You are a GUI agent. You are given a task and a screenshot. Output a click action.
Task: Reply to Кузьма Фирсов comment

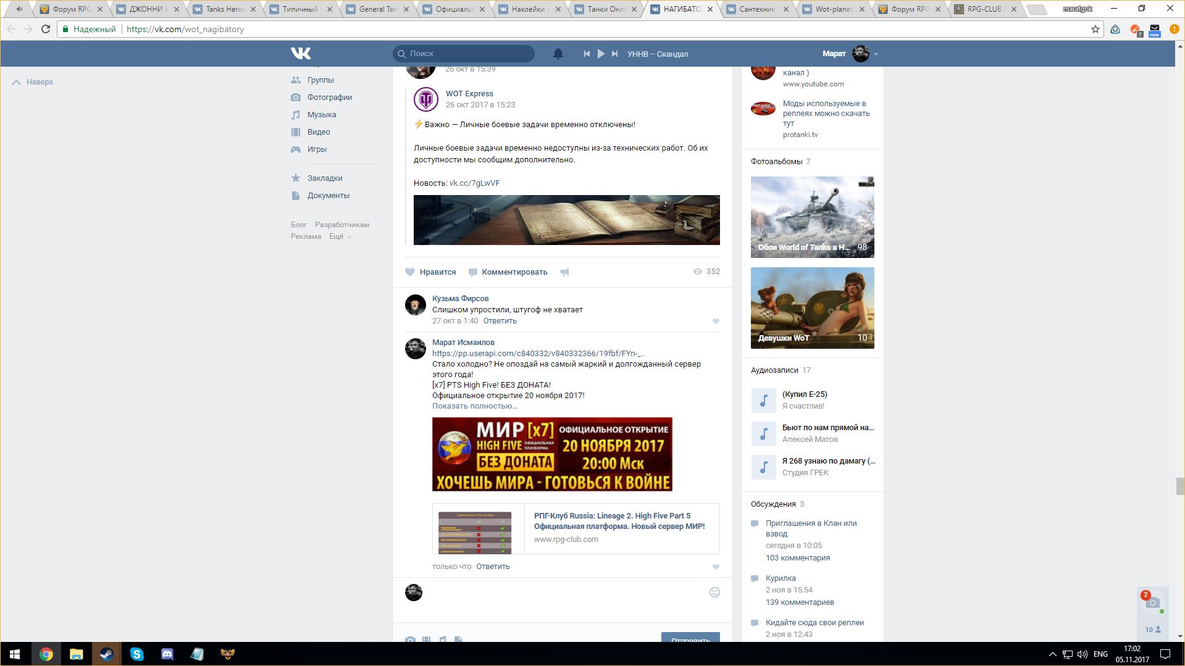[500, 321]
